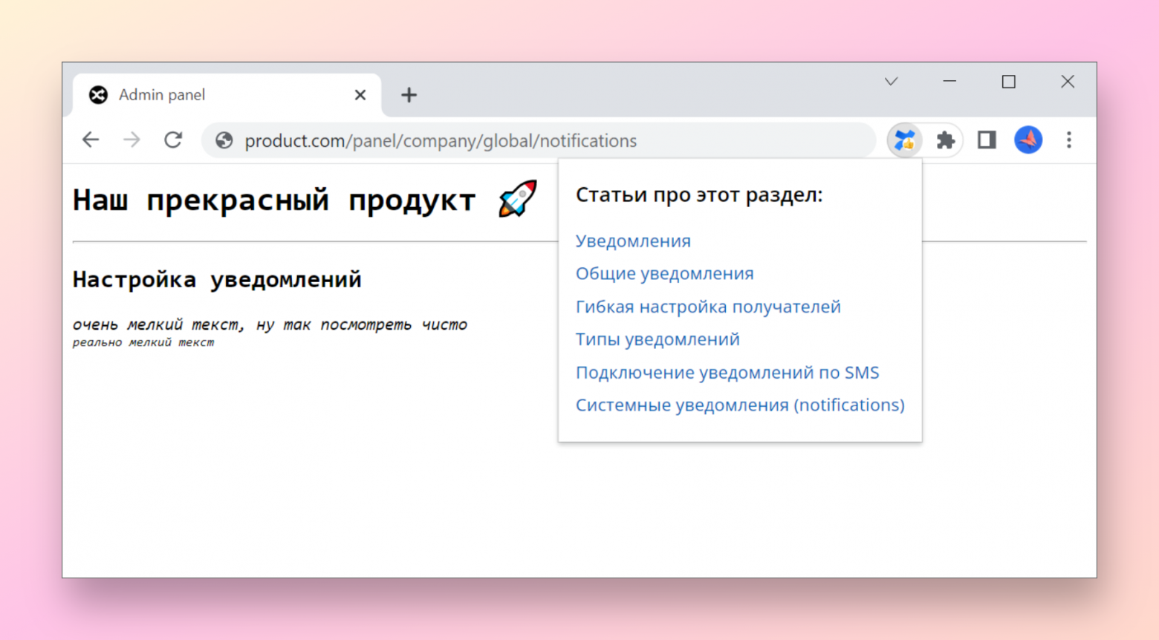
Task: Click text реально мелкий текст
Action: [x=143, y=342]
